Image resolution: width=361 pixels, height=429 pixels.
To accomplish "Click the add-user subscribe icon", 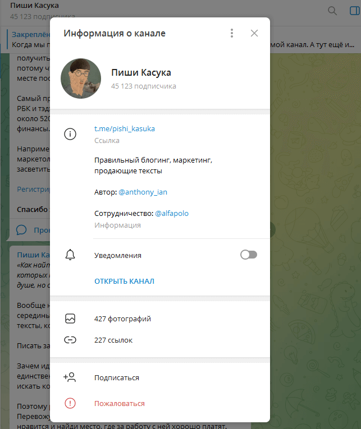I will tap(70, 377).
